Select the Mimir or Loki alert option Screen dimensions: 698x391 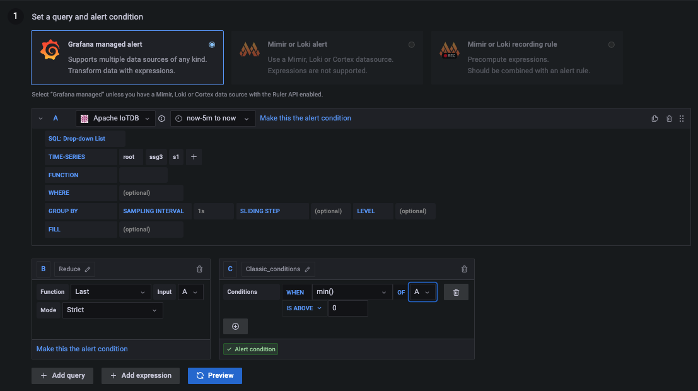tap(412, 44)
